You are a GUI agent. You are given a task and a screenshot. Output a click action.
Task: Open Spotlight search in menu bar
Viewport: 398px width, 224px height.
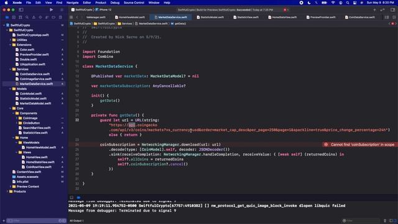[348, 2]
